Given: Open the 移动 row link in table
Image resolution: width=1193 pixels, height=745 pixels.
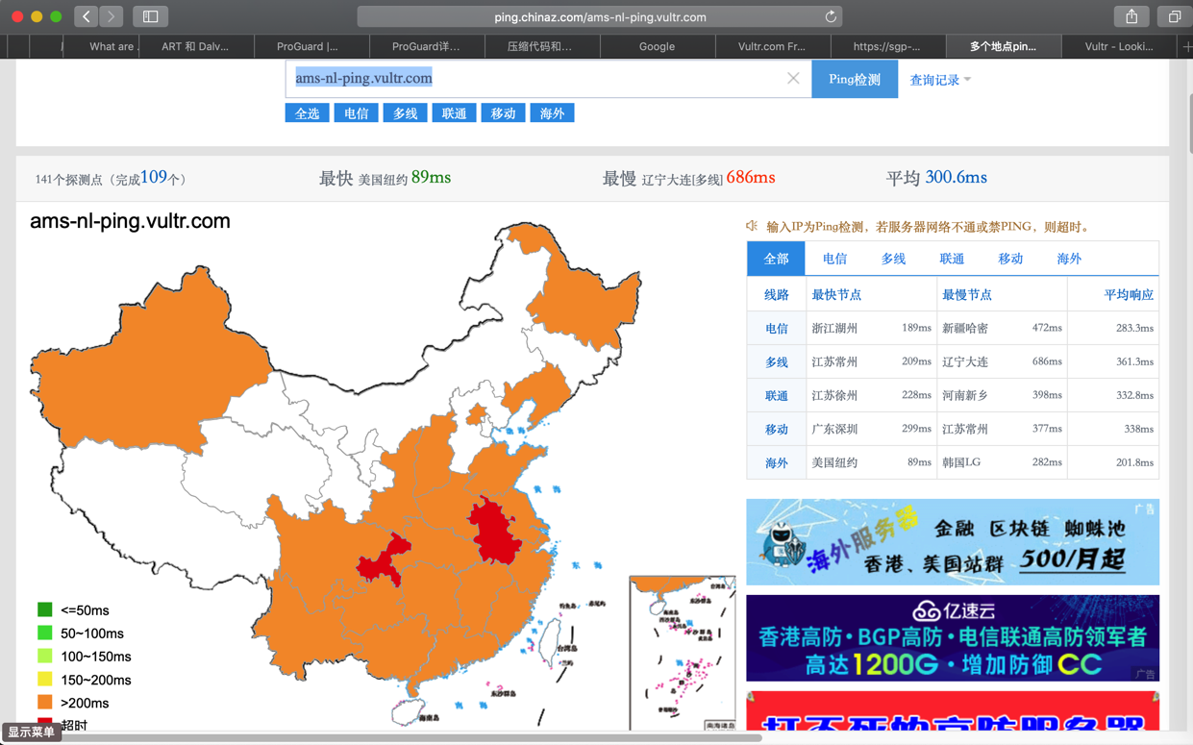Looking at the screenshot, I should [x=776, y=430].
